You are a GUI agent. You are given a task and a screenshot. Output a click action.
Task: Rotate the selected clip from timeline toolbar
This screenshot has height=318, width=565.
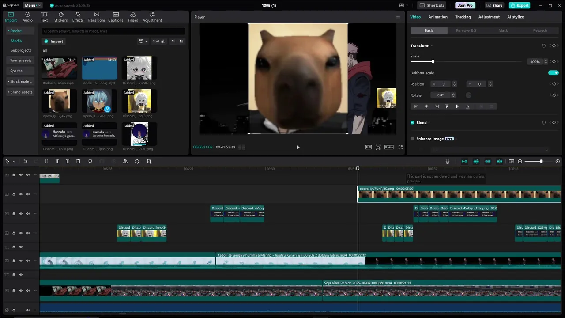(137, 162)
